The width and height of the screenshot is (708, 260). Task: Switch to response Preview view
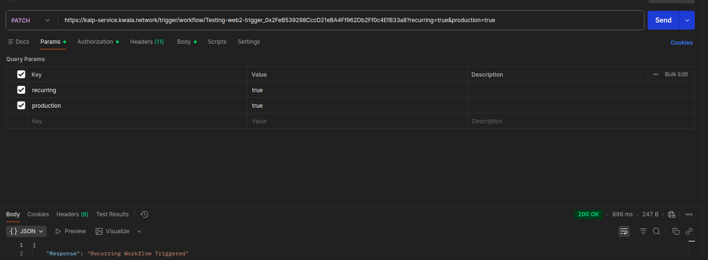click(71, 231)
